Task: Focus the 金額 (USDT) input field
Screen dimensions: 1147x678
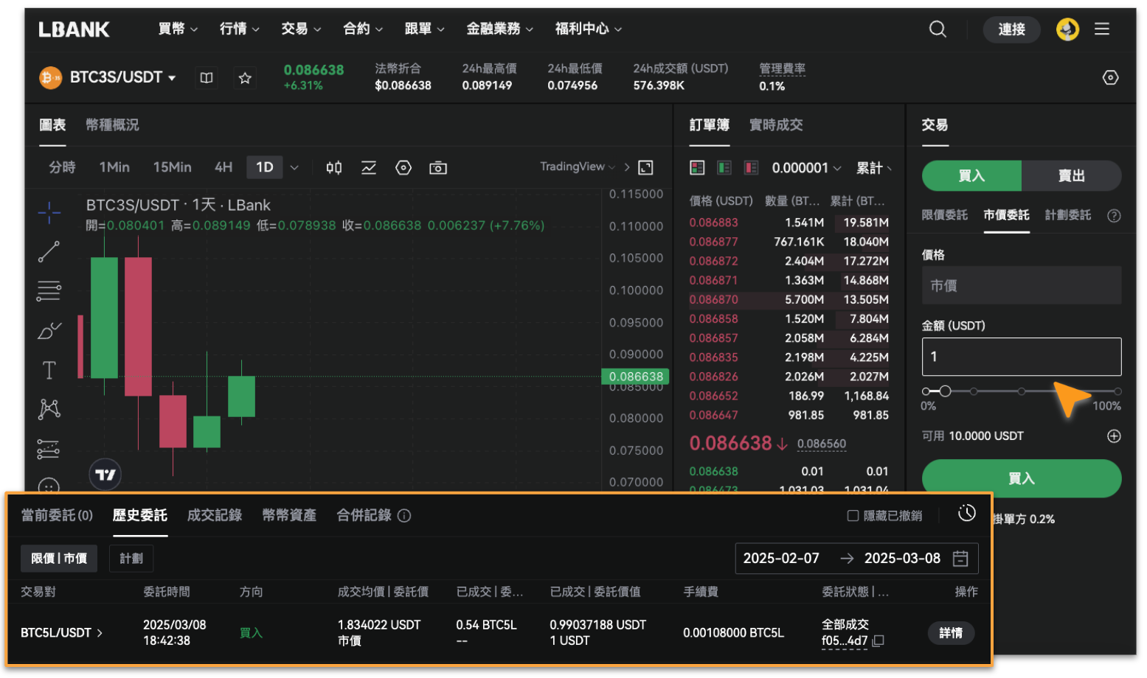Action: [x=1022, y=357]
